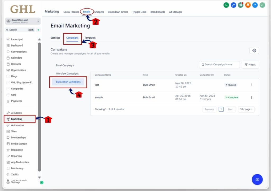Viewport: 271px width, 191px height.
Task: Open announcements via the megaphone icon
Action: pyautogui.click(x=241, y=5)
